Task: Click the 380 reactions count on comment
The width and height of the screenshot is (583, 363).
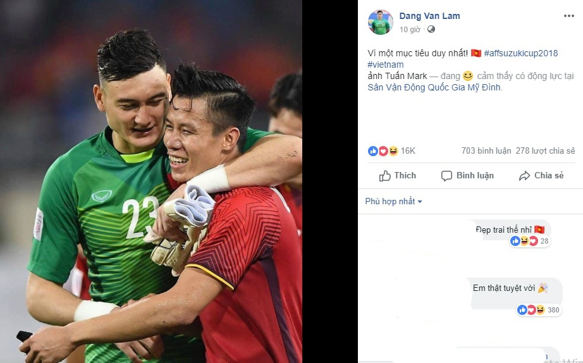Action: (x=553, y=310)
